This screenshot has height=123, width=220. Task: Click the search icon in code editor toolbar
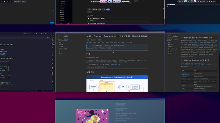(44, 34)
